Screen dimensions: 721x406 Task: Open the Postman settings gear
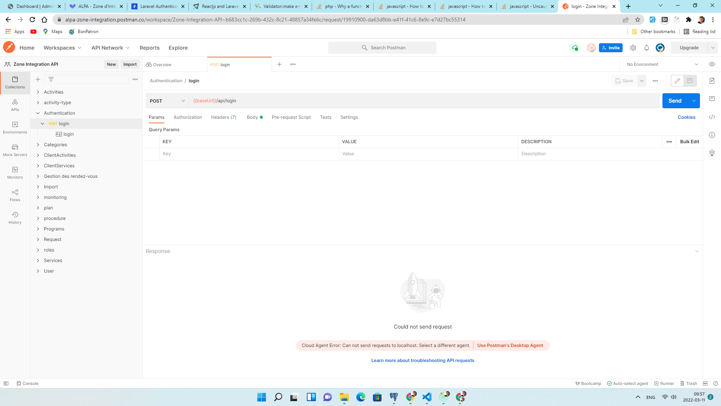tap(633, 48)
